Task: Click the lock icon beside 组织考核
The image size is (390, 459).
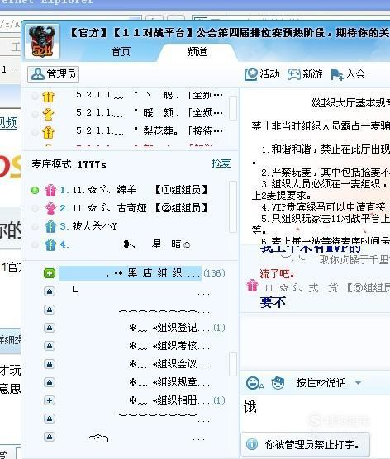Action: [x=50, y=346]
